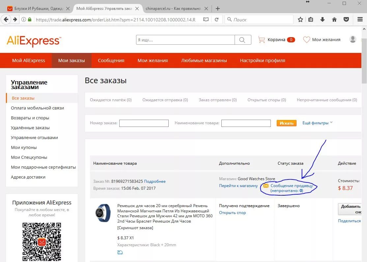Open user profile avatar icon
Screen dimensions: 367x262
(x=353, y=39)
